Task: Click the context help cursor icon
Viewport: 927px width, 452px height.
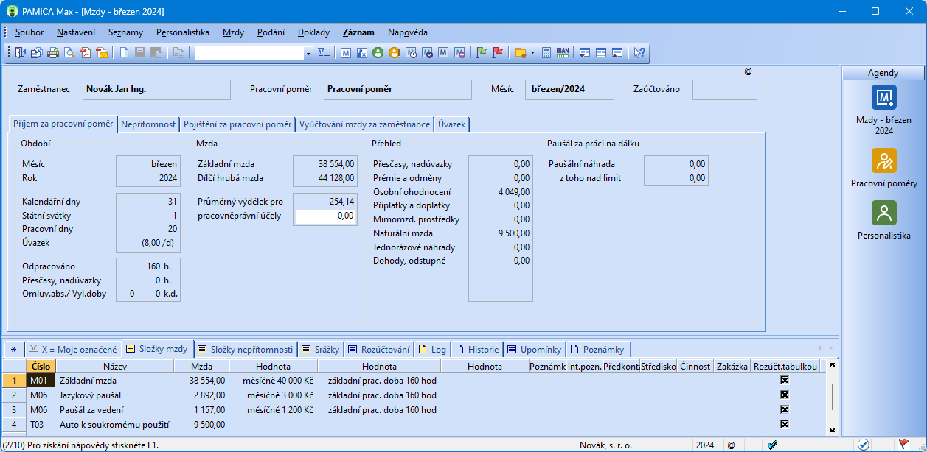Action: coord(639,53)
